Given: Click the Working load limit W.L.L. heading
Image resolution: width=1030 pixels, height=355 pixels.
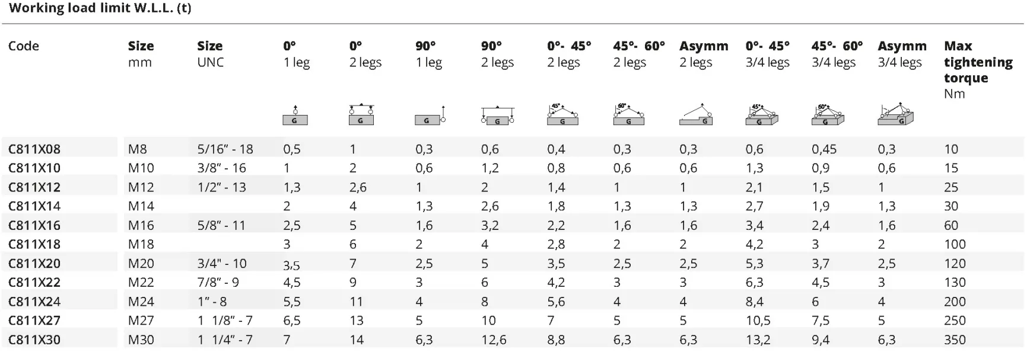Looking at the screenshot, I should pyautogui.click(x=100, y=8).
